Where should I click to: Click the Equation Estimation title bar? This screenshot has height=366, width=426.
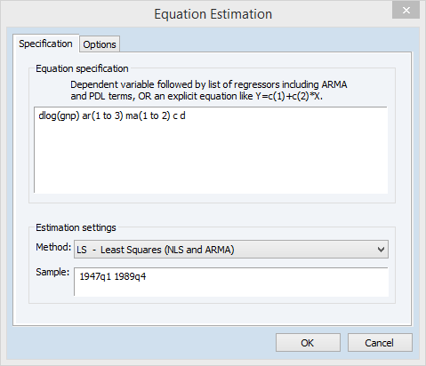click(213, 14)
